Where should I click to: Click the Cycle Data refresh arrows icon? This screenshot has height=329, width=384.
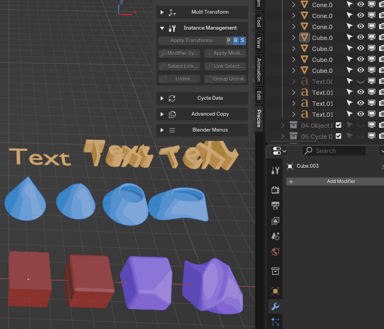point(172,98)
